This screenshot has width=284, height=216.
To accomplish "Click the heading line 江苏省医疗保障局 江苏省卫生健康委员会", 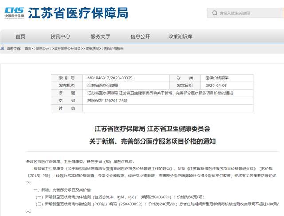I will click(152, 129).
